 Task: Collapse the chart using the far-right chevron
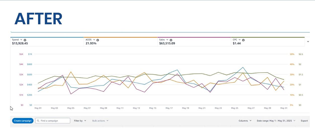click(x=308, y=42)
